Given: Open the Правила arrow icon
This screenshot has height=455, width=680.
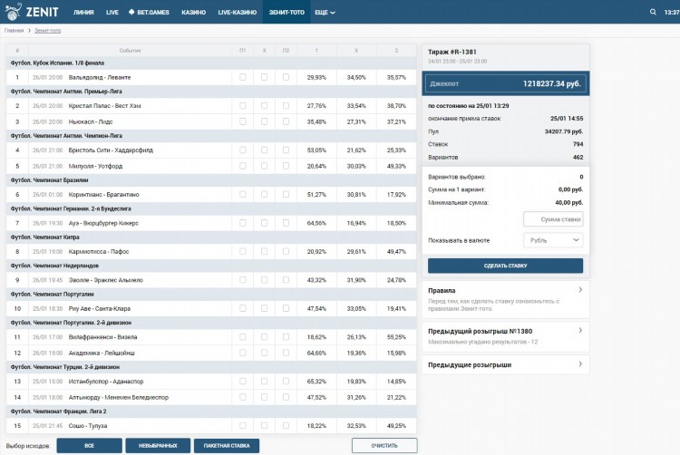Looking at the screenshot, I should [x=580, y=290].
